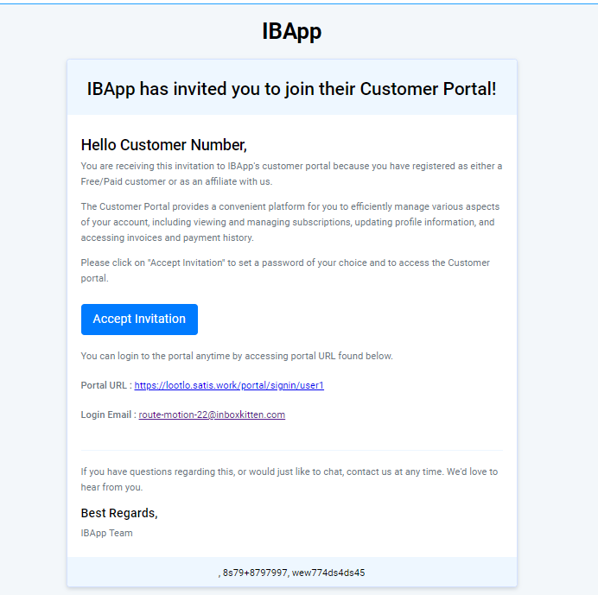The image size is (598, 595).
Task: Click the 'Free/Paid customer' sentence line
Action: click(176, 181)
